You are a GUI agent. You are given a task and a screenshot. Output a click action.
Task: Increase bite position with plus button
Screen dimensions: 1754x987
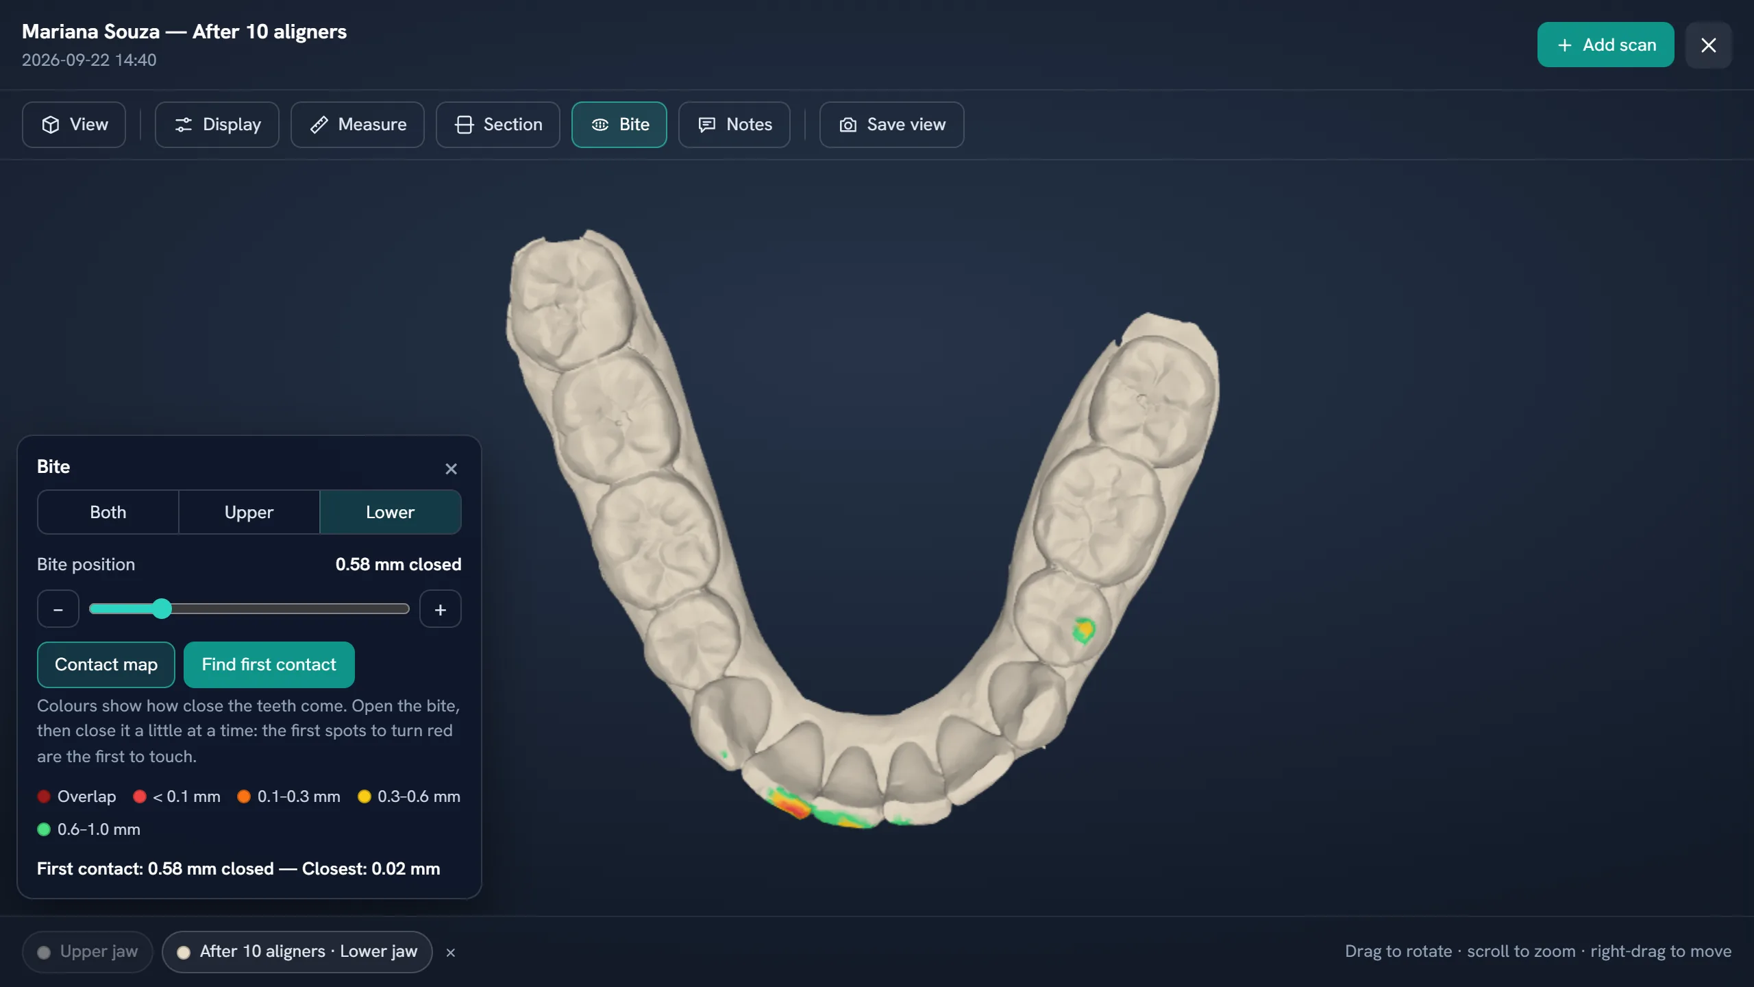[441, 609]
